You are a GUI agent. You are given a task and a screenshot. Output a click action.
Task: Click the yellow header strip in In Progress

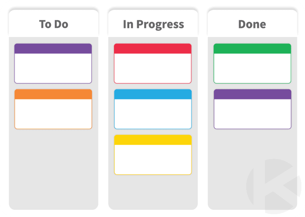pyautogui.click(x=153, y=140)
